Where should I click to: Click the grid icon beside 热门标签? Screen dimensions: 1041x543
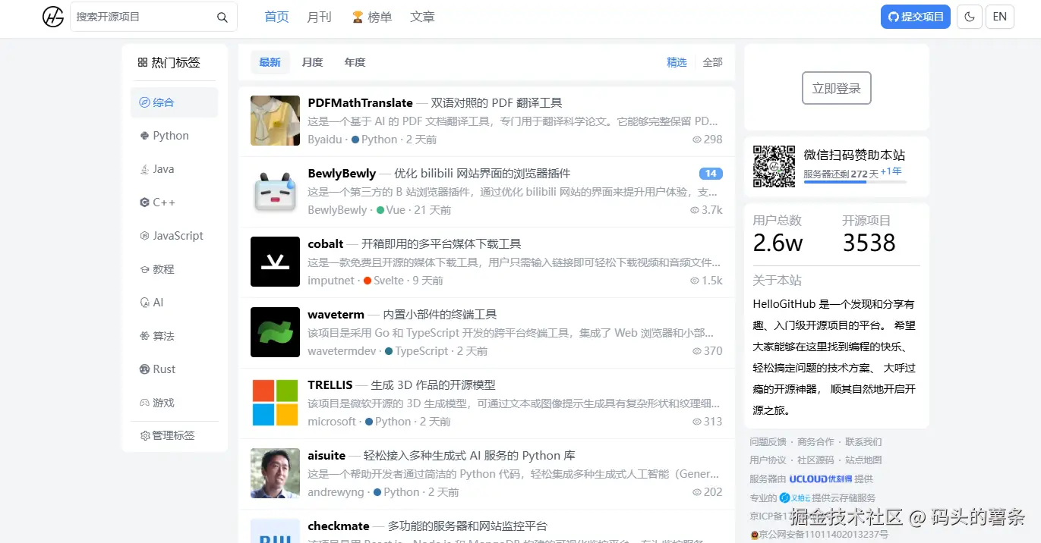point(143,63)
